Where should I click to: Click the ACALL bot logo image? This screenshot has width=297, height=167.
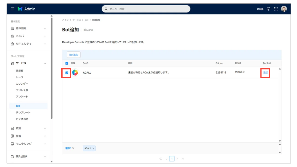pyautogui.click(x=75, y=72)
